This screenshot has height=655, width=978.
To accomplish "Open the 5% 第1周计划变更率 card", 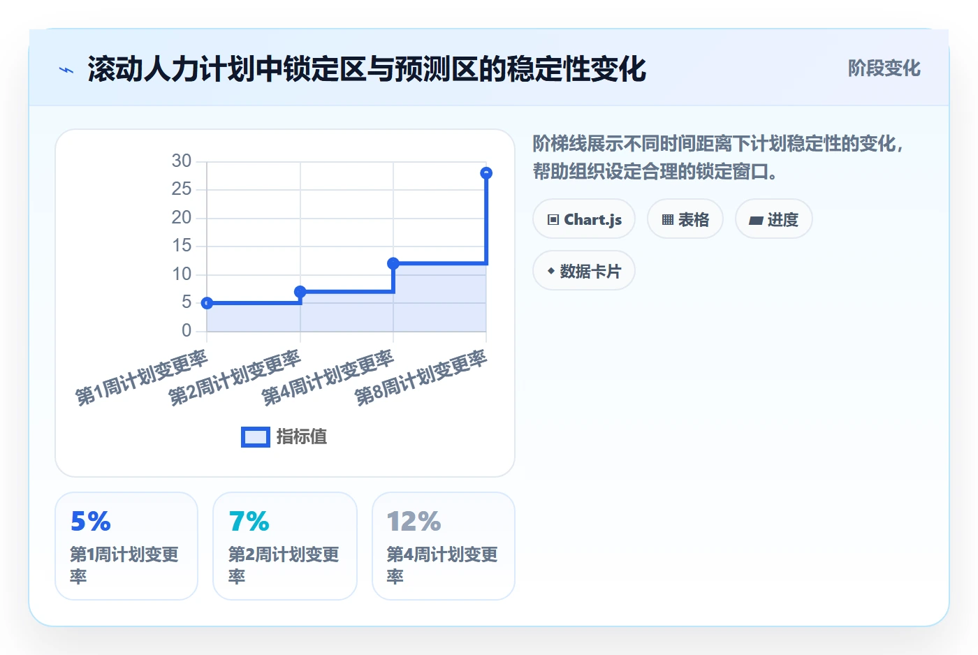I will point(126,546).
